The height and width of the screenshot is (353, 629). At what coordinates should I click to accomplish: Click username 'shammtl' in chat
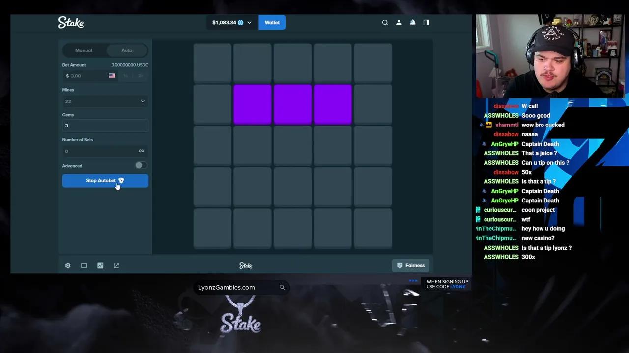point(507,125)
